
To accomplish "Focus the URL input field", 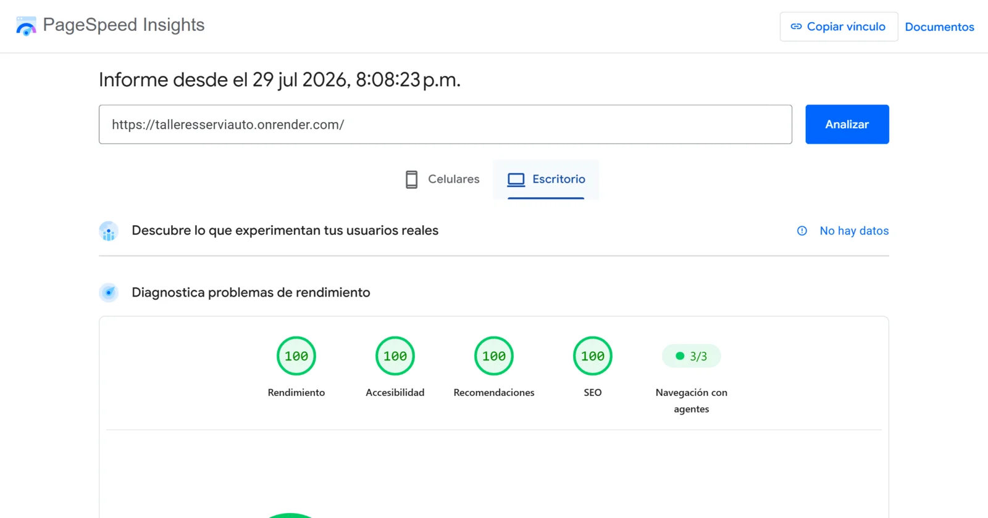I will pyautogui.click(x=445, y=125).
